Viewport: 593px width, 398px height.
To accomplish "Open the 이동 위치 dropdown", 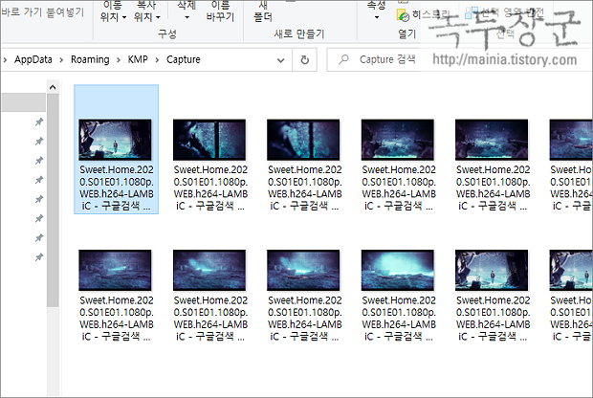I will coord(113,11).
